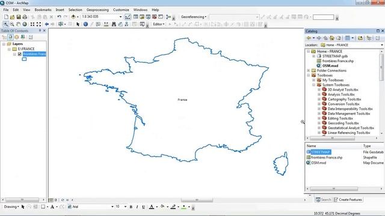Toggle the Catalog auto-hide pin button

coord(378,31)
